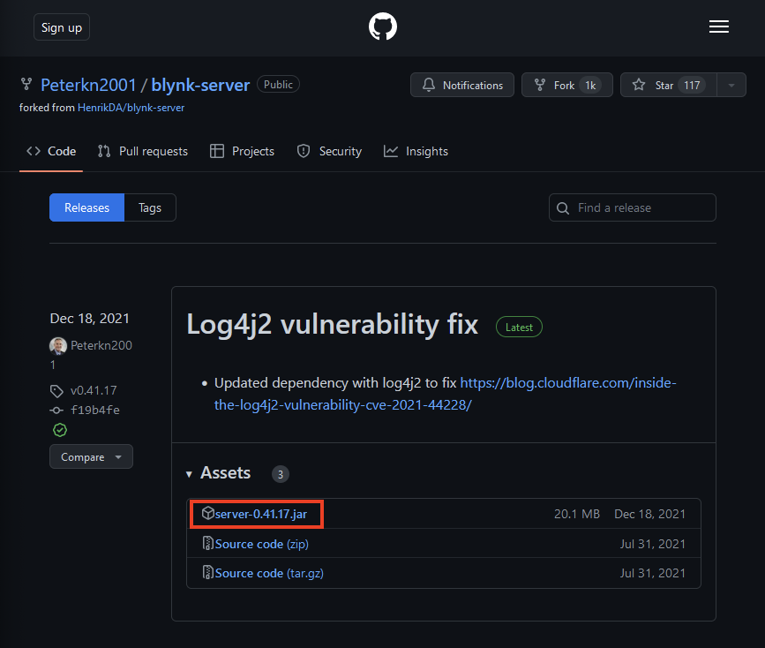Open the Projects tab

tap(242, 151)
